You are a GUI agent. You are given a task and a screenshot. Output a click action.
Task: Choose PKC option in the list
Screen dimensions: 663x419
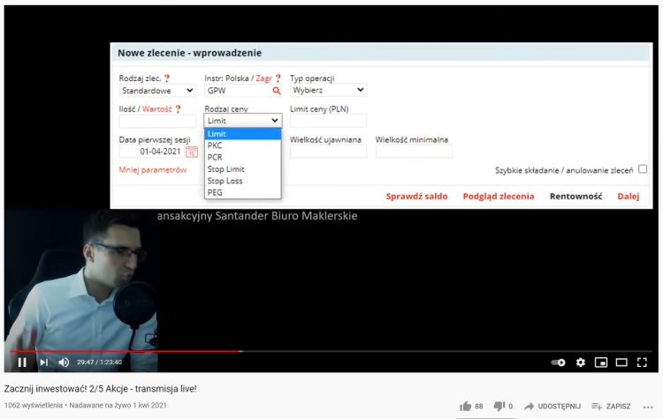[x=215, y=146]
